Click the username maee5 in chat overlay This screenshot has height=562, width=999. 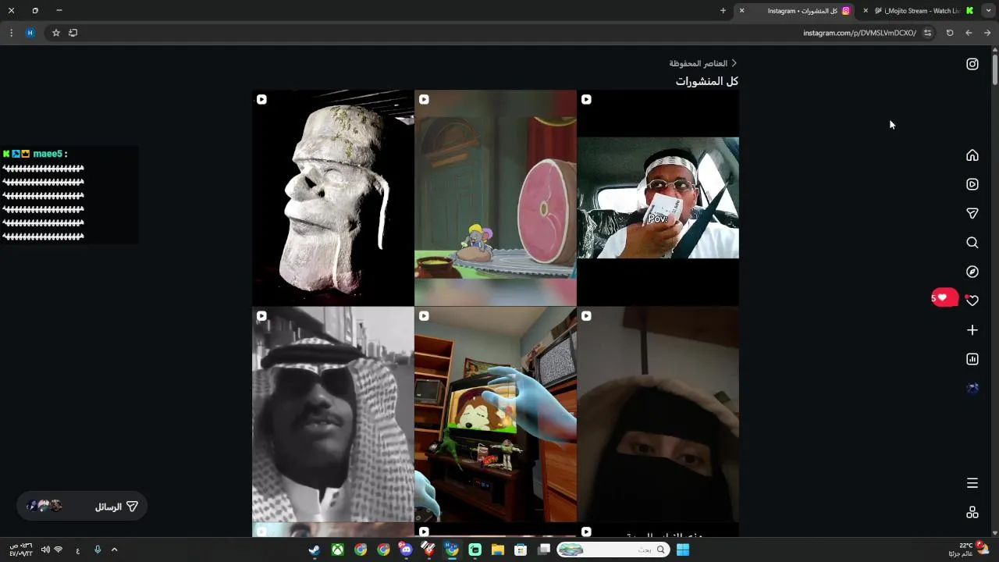click(x=47, y=154)
